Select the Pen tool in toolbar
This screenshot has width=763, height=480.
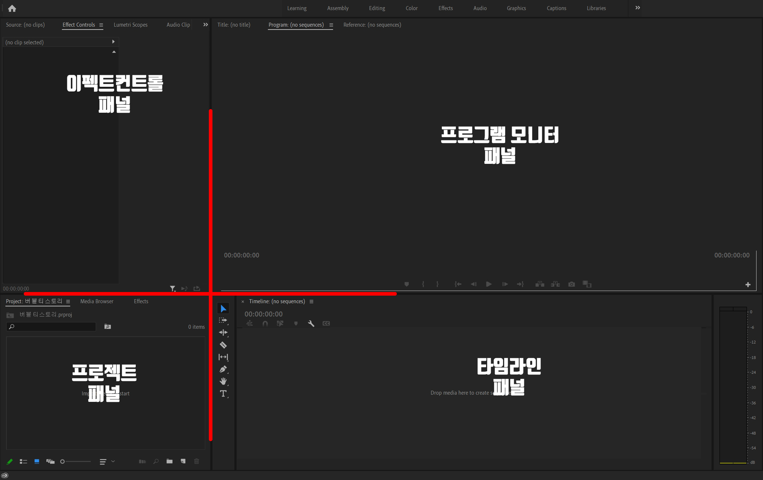pos(223,369)
